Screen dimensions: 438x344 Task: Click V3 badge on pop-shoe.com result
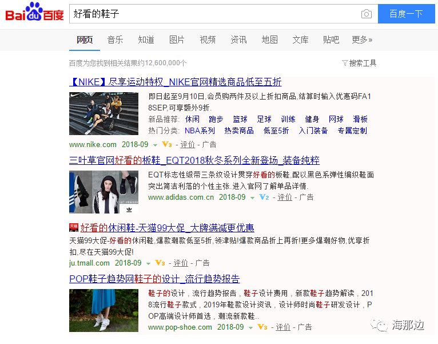(x=262, y=327)
